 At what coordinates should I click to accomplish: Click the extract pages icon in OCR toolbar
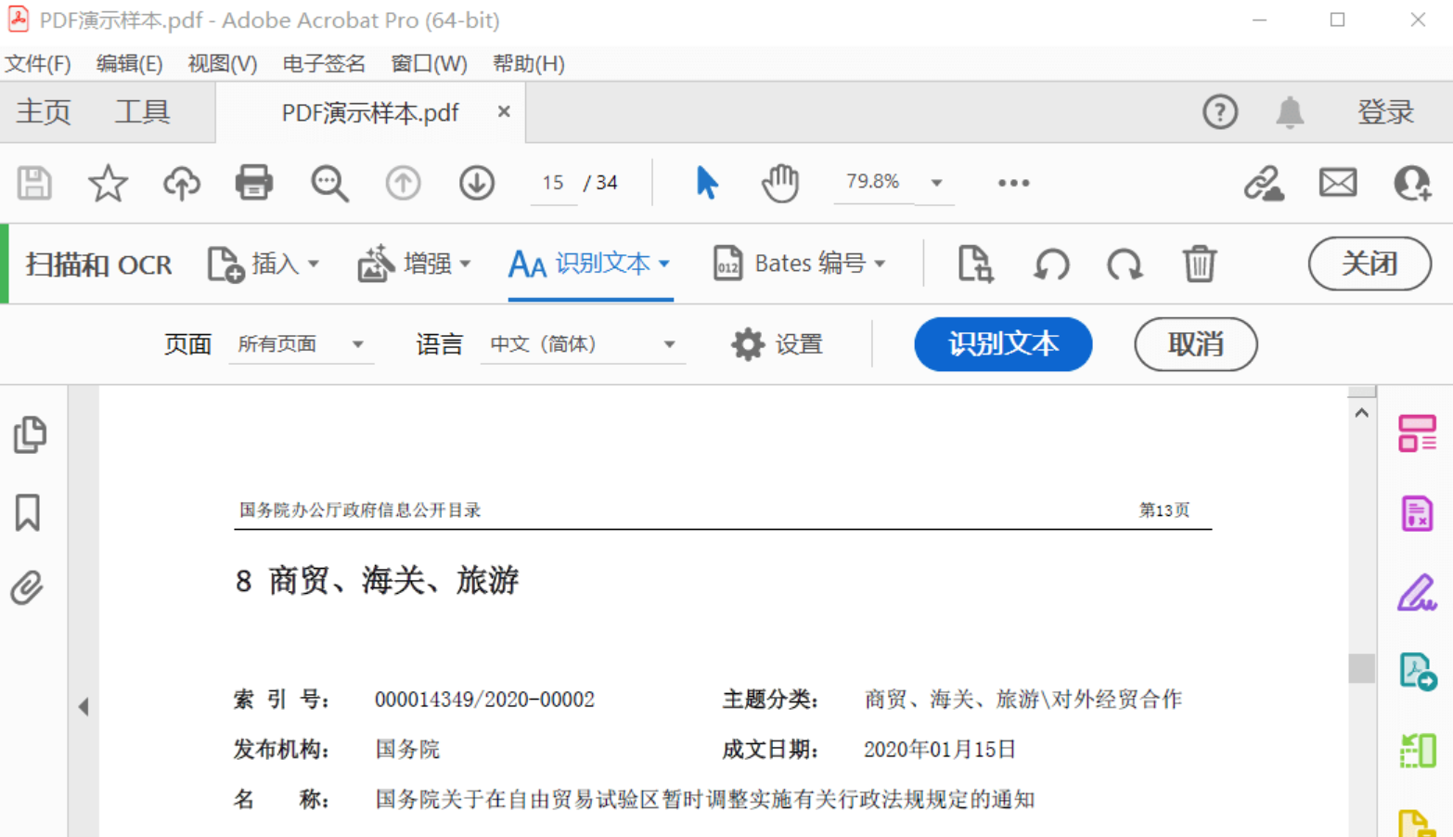[976, 264]
